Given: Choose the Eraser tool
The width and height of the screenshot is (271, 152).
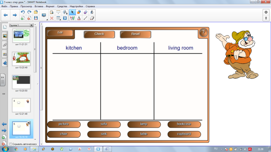Looking at the screenshot, I should pyautogui.click(x=92, y=18).
